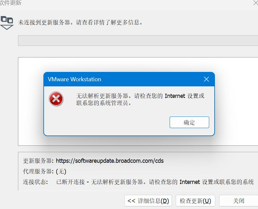Click the softwareupdate.broadcom.com/cds URL
The image size is (258, 209).
(110, 161)
